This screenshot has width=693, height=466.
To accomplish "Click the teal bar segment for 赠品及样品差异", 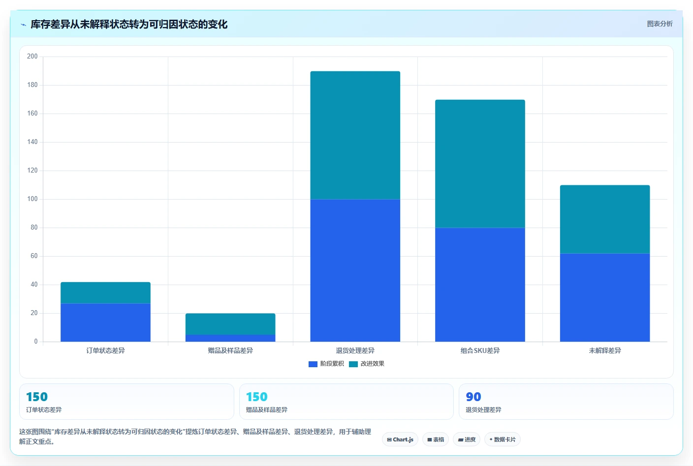I will tap(230, 324).
